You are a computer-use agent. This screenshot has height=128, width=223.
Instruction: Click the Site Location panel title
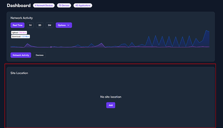(x=19, y=73)
